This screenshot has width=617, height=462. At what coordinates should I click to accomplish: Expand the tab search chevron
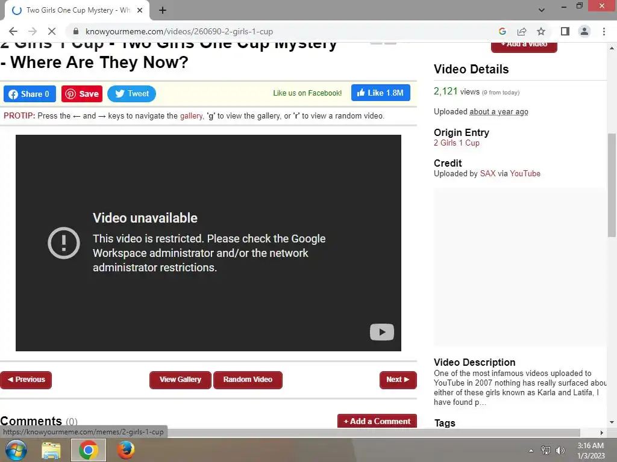tap(542, 10)
